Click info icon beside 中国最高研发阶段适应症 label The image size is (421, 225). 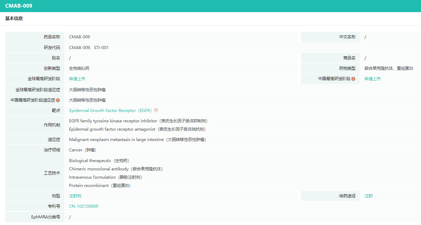[58, 100]
